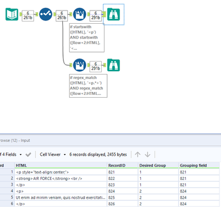Select RecordID cell 825
Viewport: 221px width, 207px height.
pyautogui.click(x=123, y=198)
